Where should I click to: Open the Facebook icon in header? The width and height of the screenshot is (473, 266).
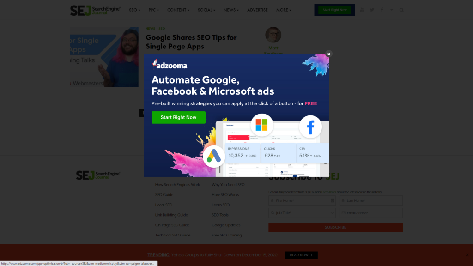[x=382, y=10]
